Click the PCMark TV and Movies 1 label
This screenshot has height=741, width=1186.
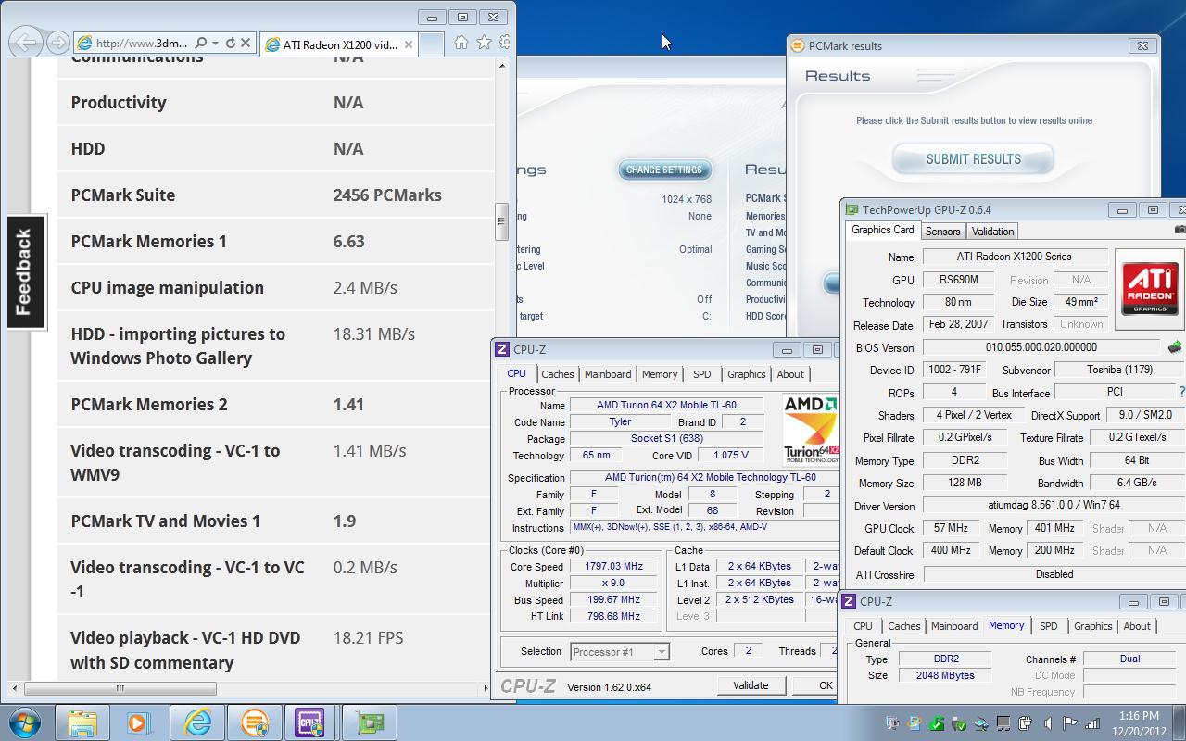pyautogui.click(x=166, y=521)
